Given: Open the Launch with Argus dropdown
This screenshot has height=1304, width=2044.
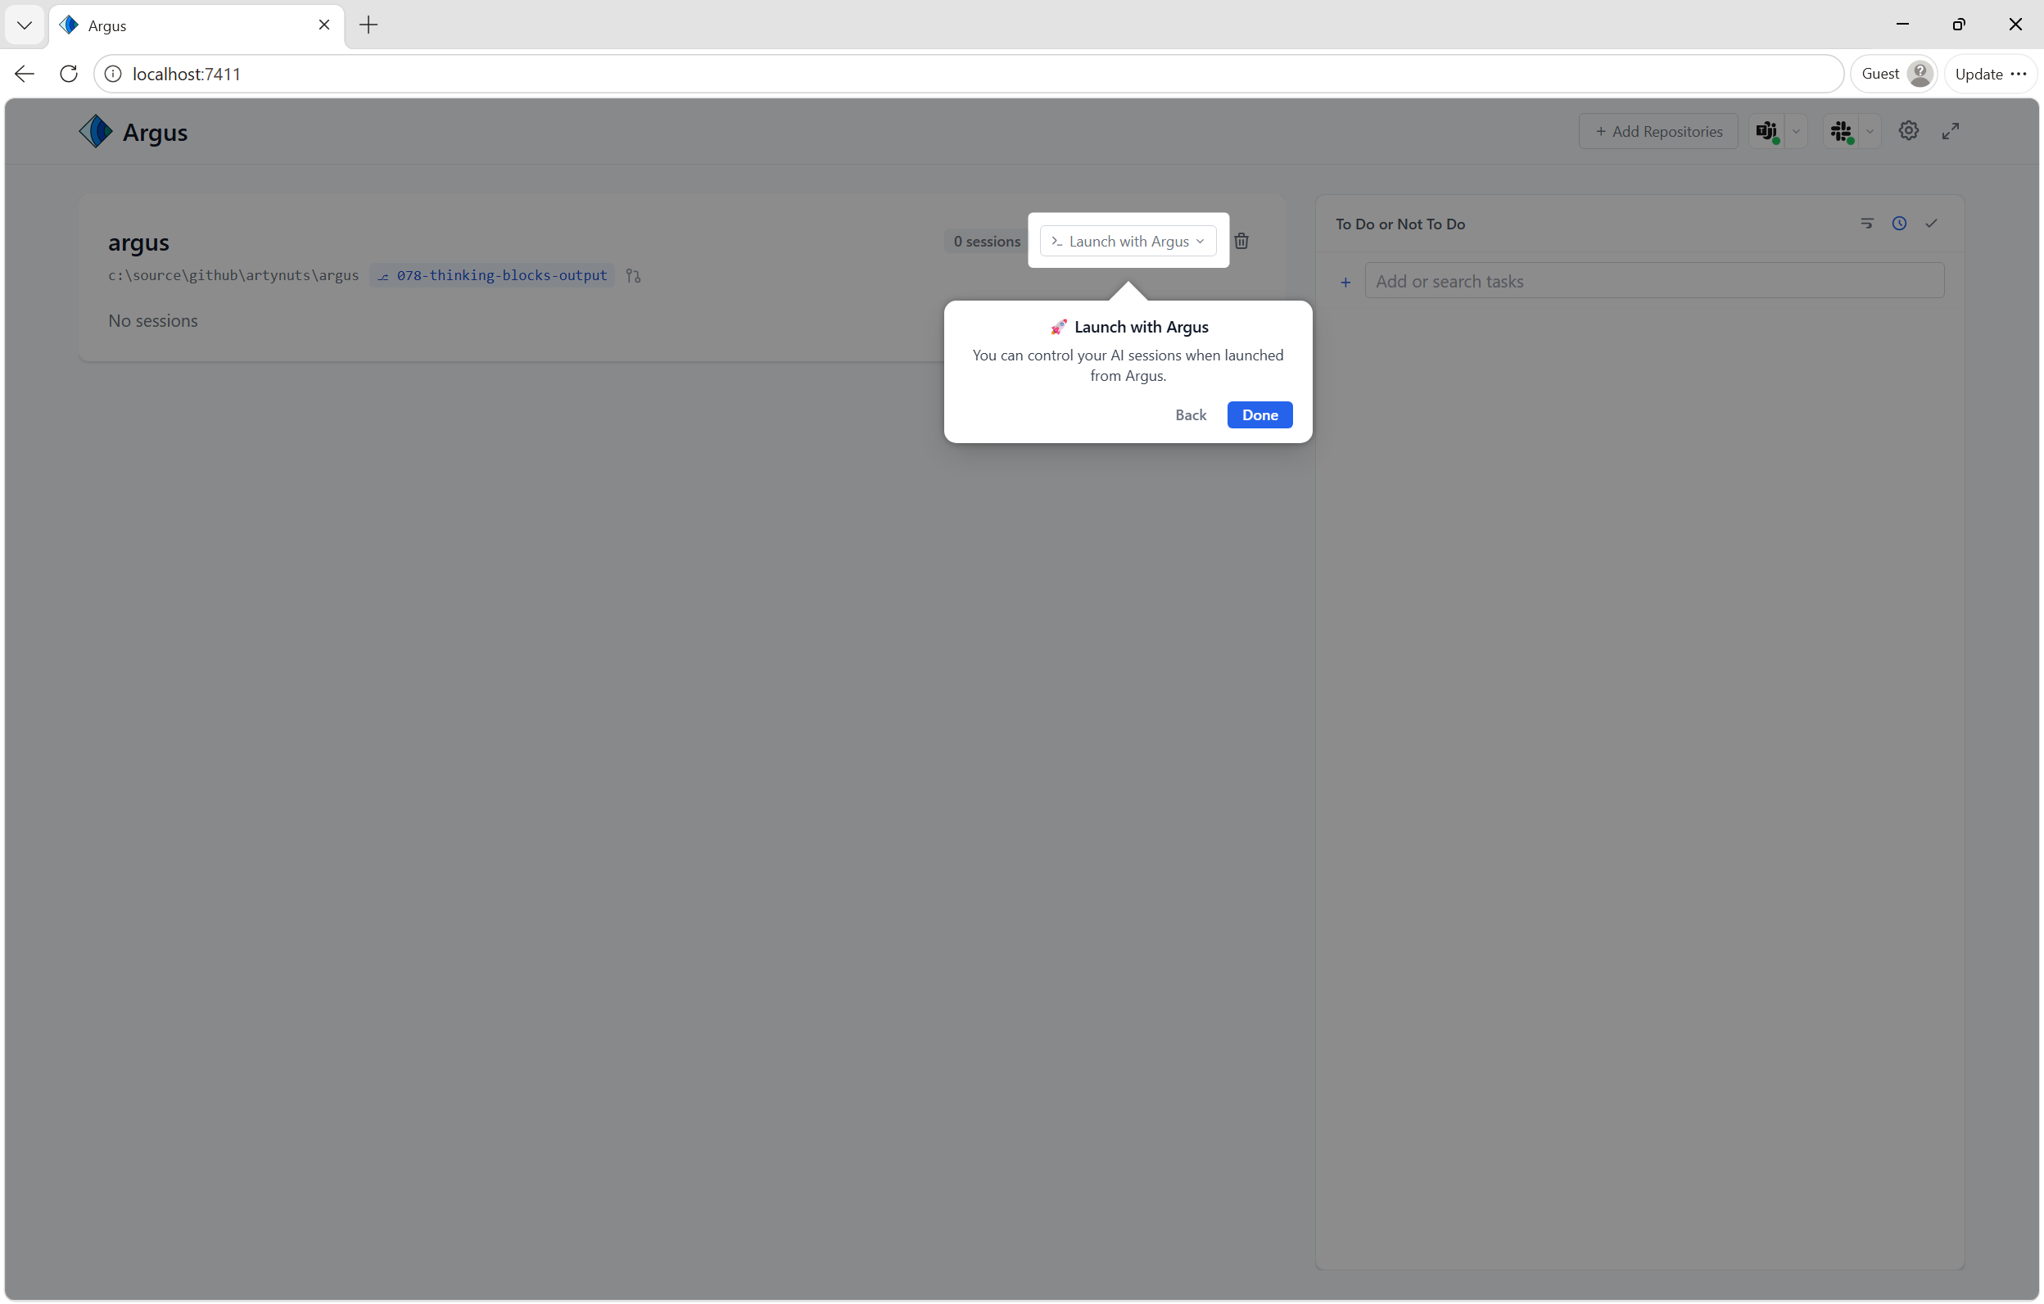Looking at the screenshot, I should (x=1128, y=241).
